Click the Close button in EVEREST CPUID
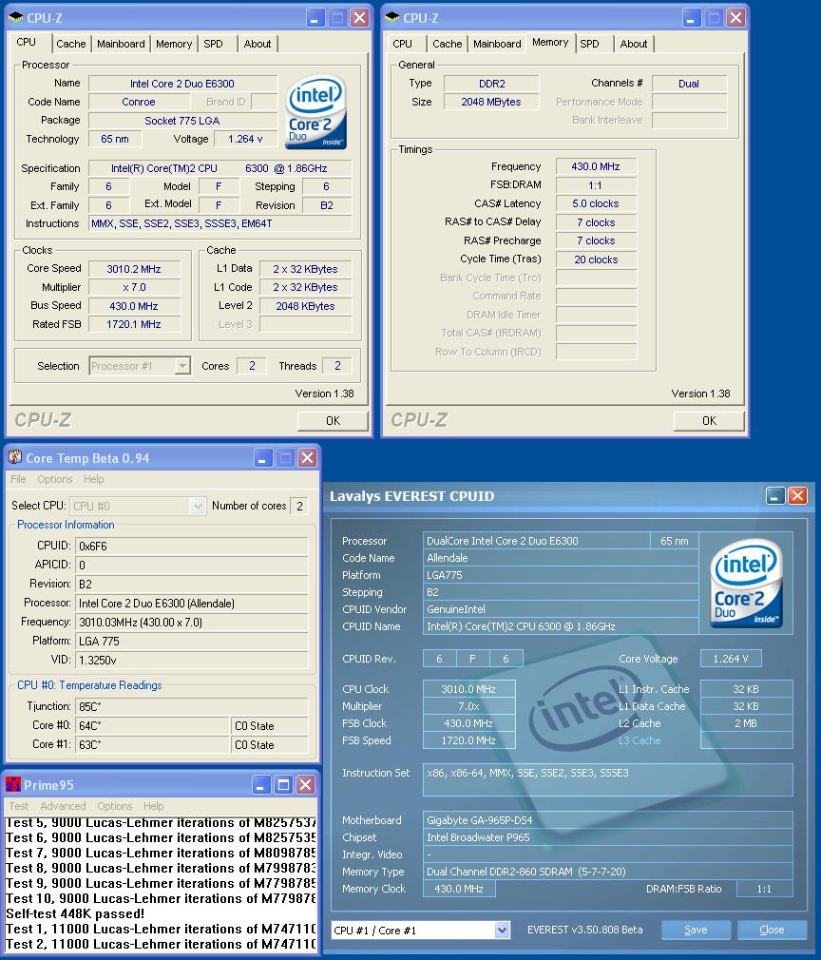Viewport: 821px width, 960px height. pos(772,930)
